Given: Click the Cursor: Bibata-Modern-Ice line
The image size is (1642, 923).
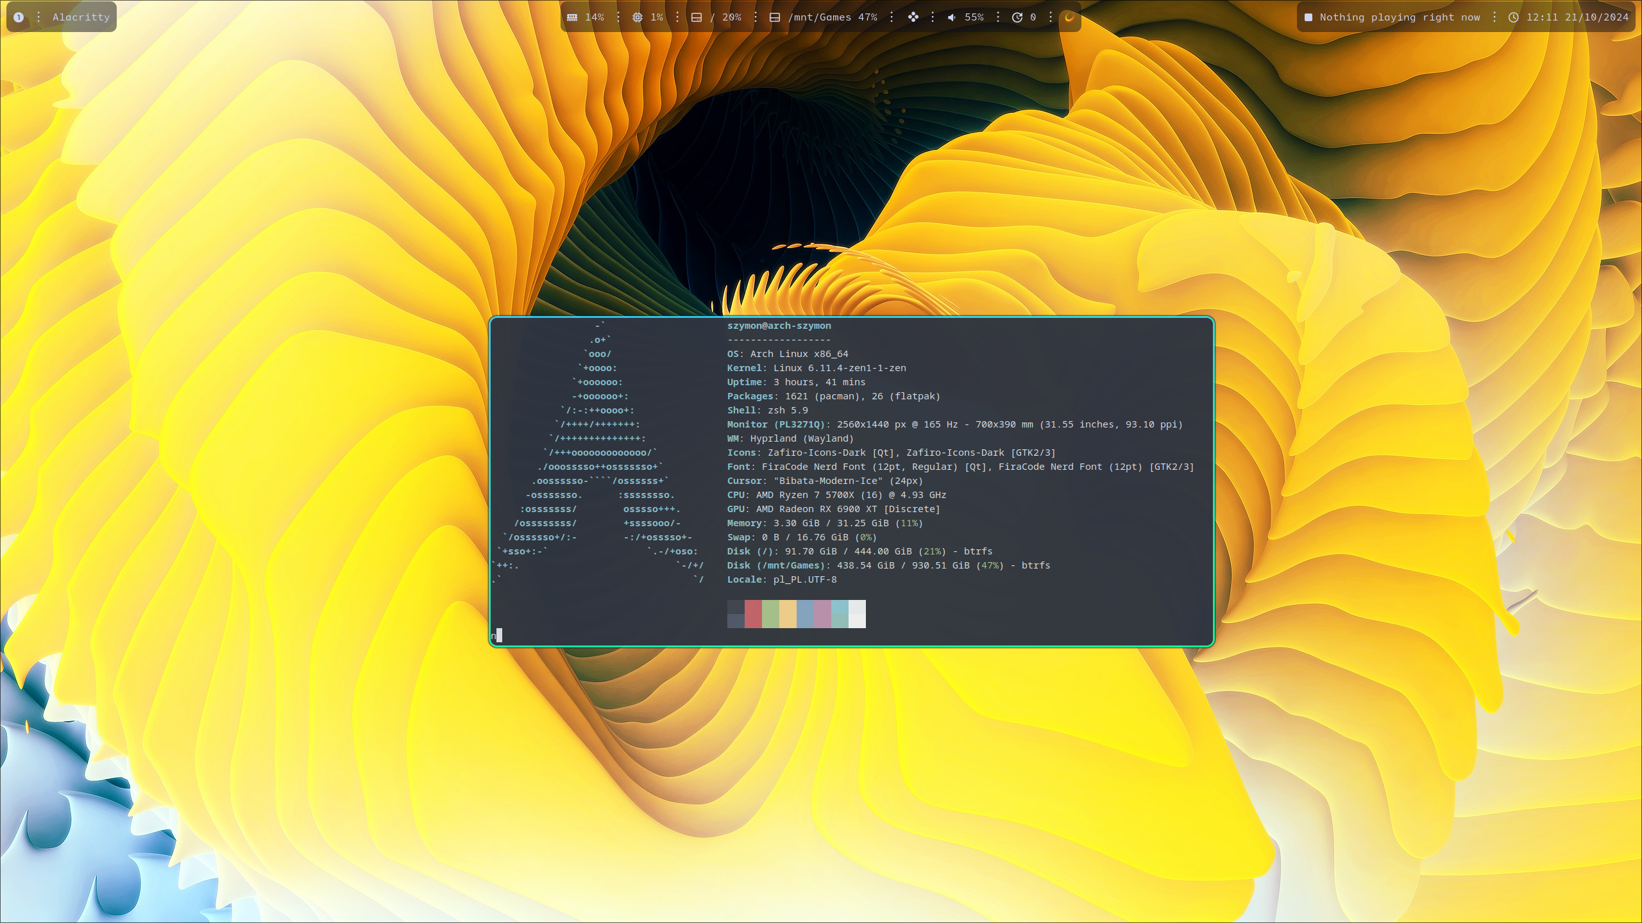Looking at the screenshot, I should (x=825, y=481).
